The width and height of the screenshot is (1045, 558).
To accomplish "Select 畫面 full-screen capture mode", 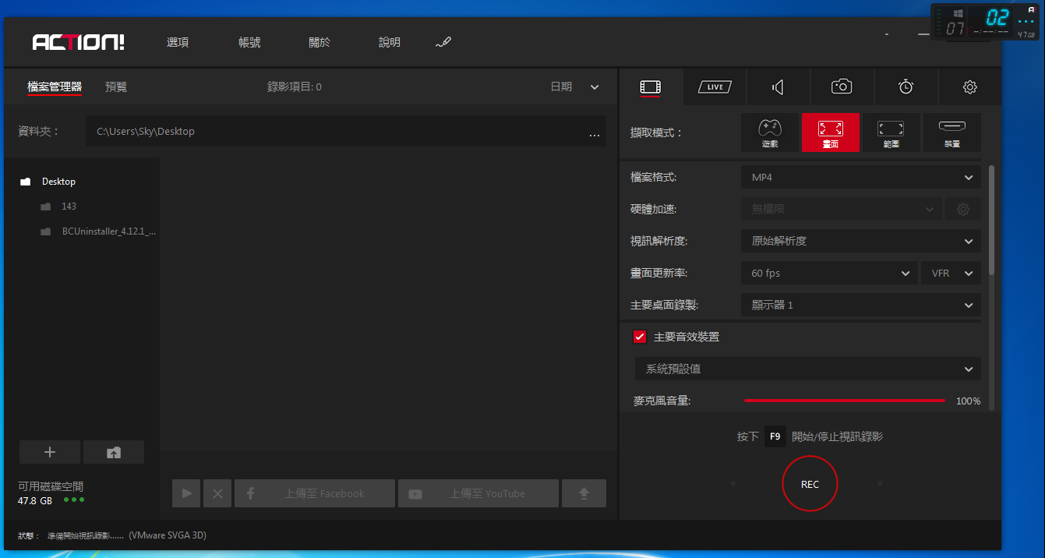I will (x=831, y=132).
